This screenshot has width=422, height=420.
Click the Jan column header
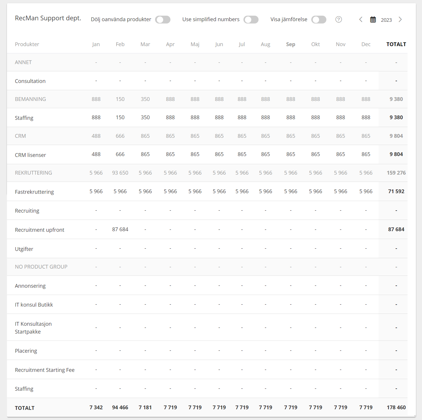pyautogui.click(x=96, y=44)
